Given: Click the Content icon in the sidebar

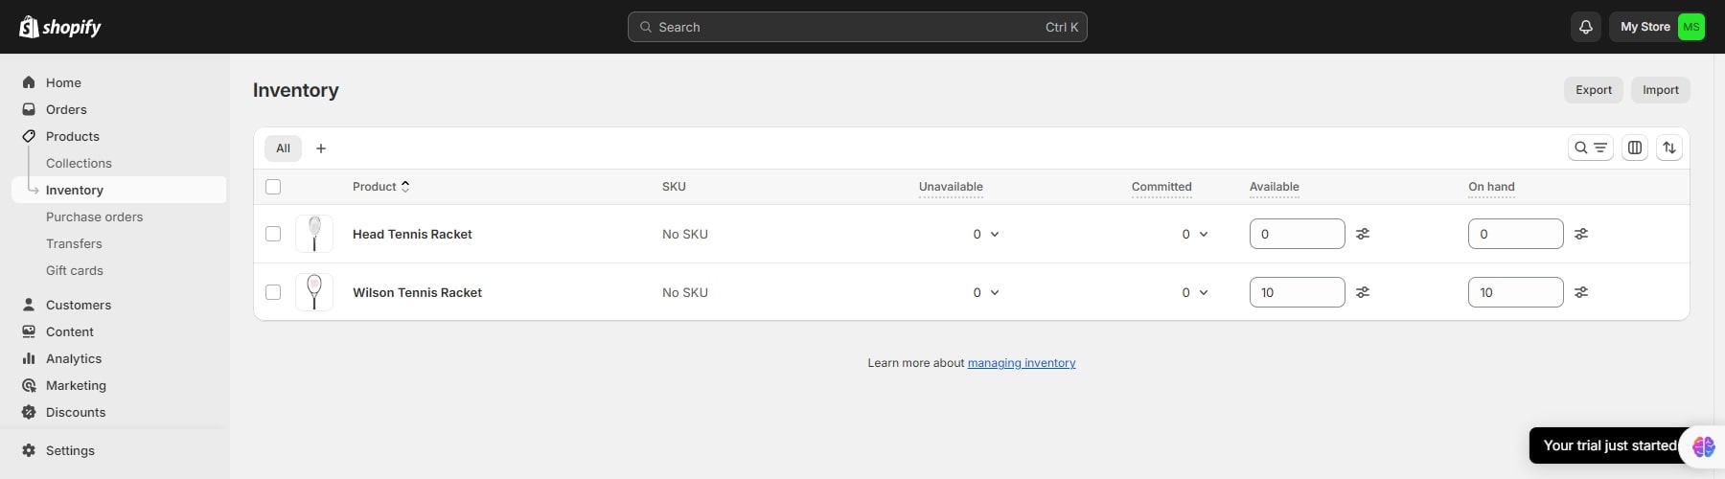Looking at the screenshot, I should (x=29, y=331).
